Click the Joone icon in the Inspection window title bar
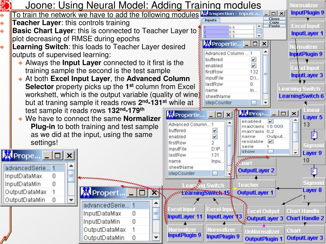 205,14
